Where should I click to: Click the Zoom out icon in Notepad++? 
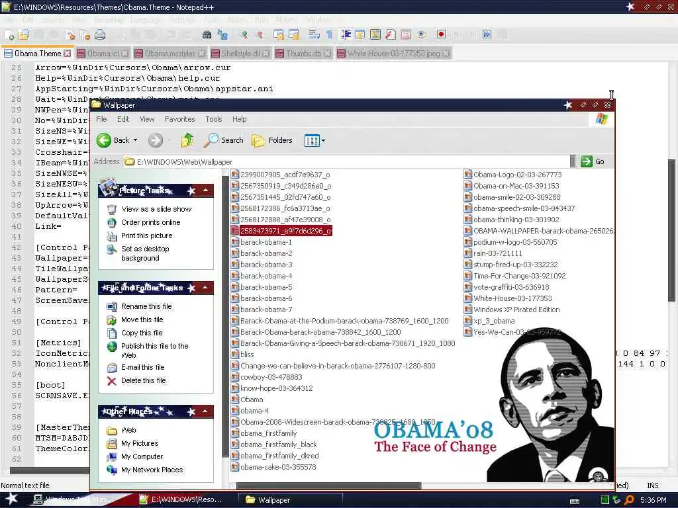click(259, 34)
